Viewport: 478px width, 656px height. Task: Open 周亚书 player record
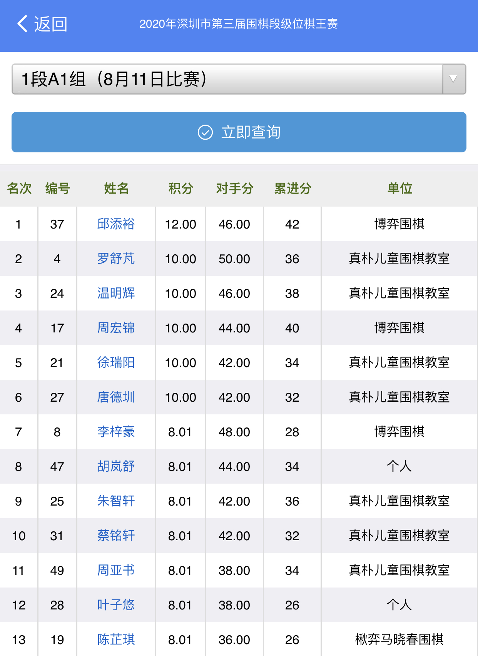point(116,570)
